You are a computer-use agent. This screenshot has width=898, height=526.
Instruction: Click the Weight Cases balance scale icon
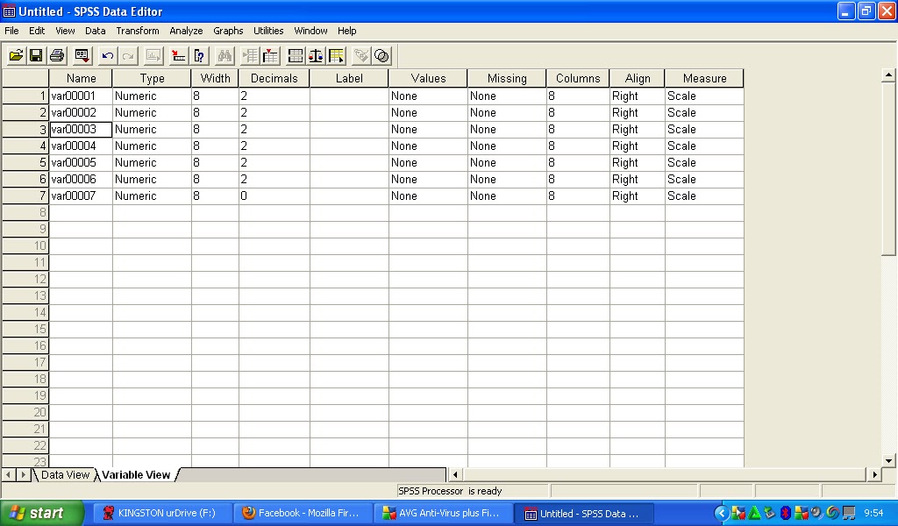pos(316,55)
